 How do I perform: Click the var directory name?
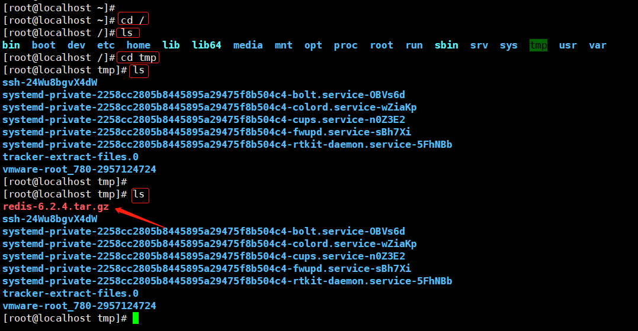598,46
